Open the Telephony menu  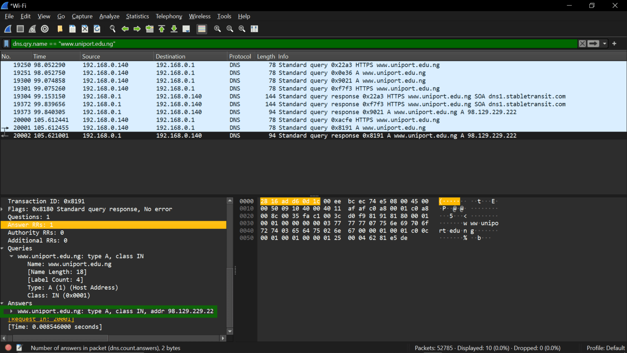[169, 16]
